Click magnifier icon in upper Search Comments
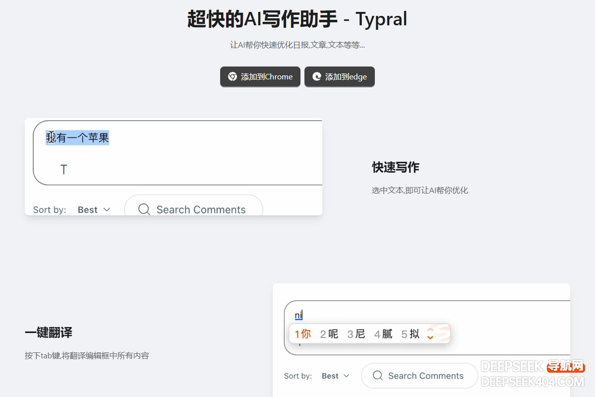This screenshot has width=595, height=397. point(144,209)
